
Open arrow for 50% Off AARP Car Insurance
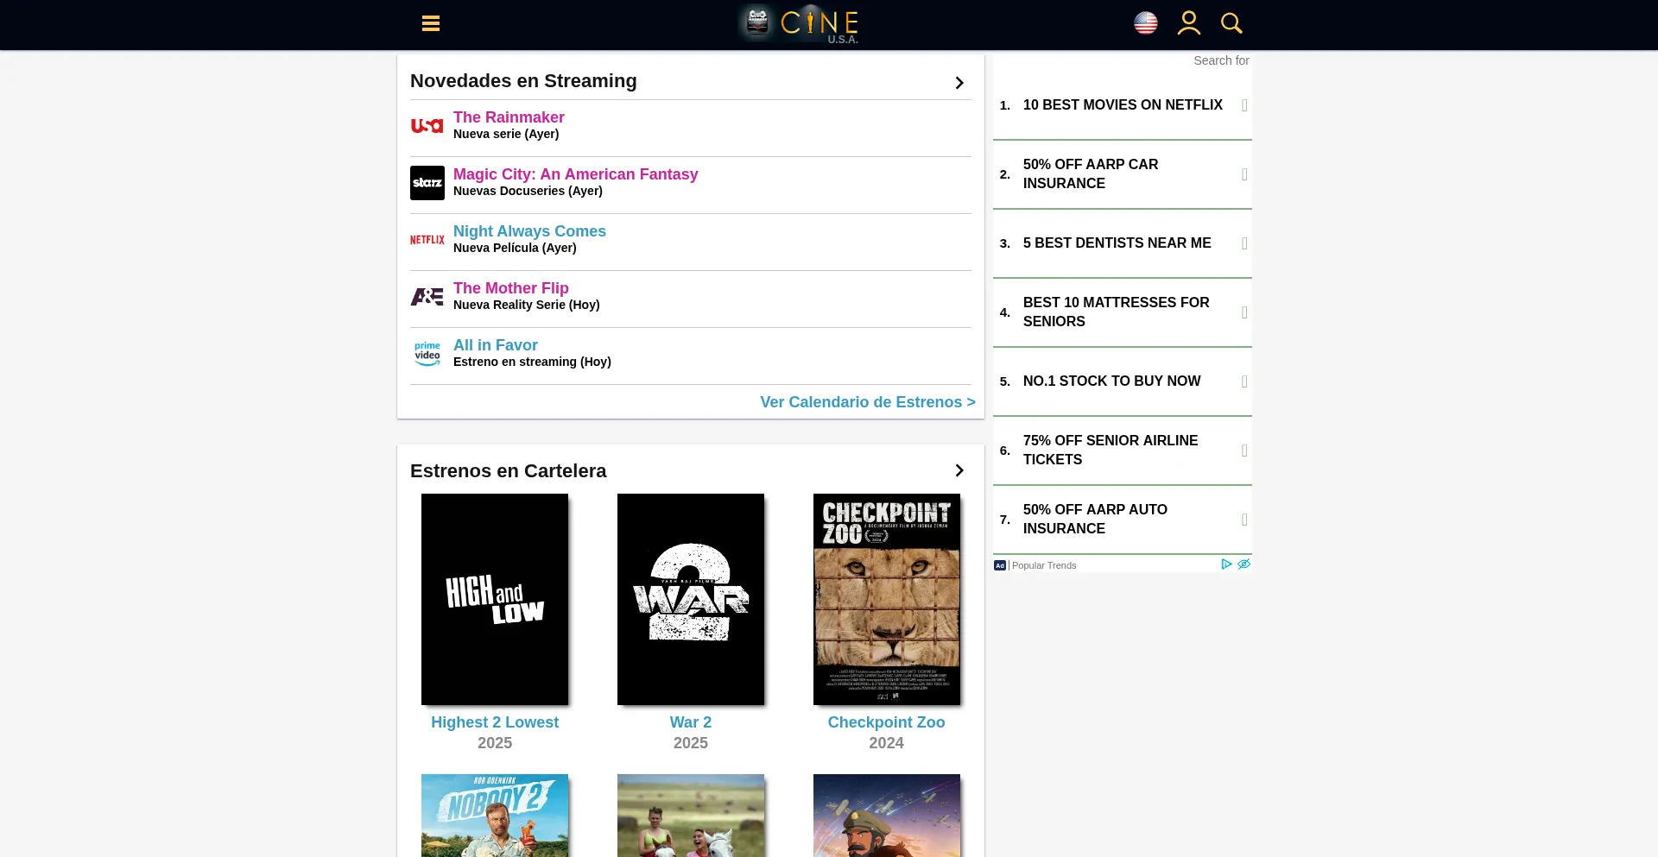pos(1244,174)
